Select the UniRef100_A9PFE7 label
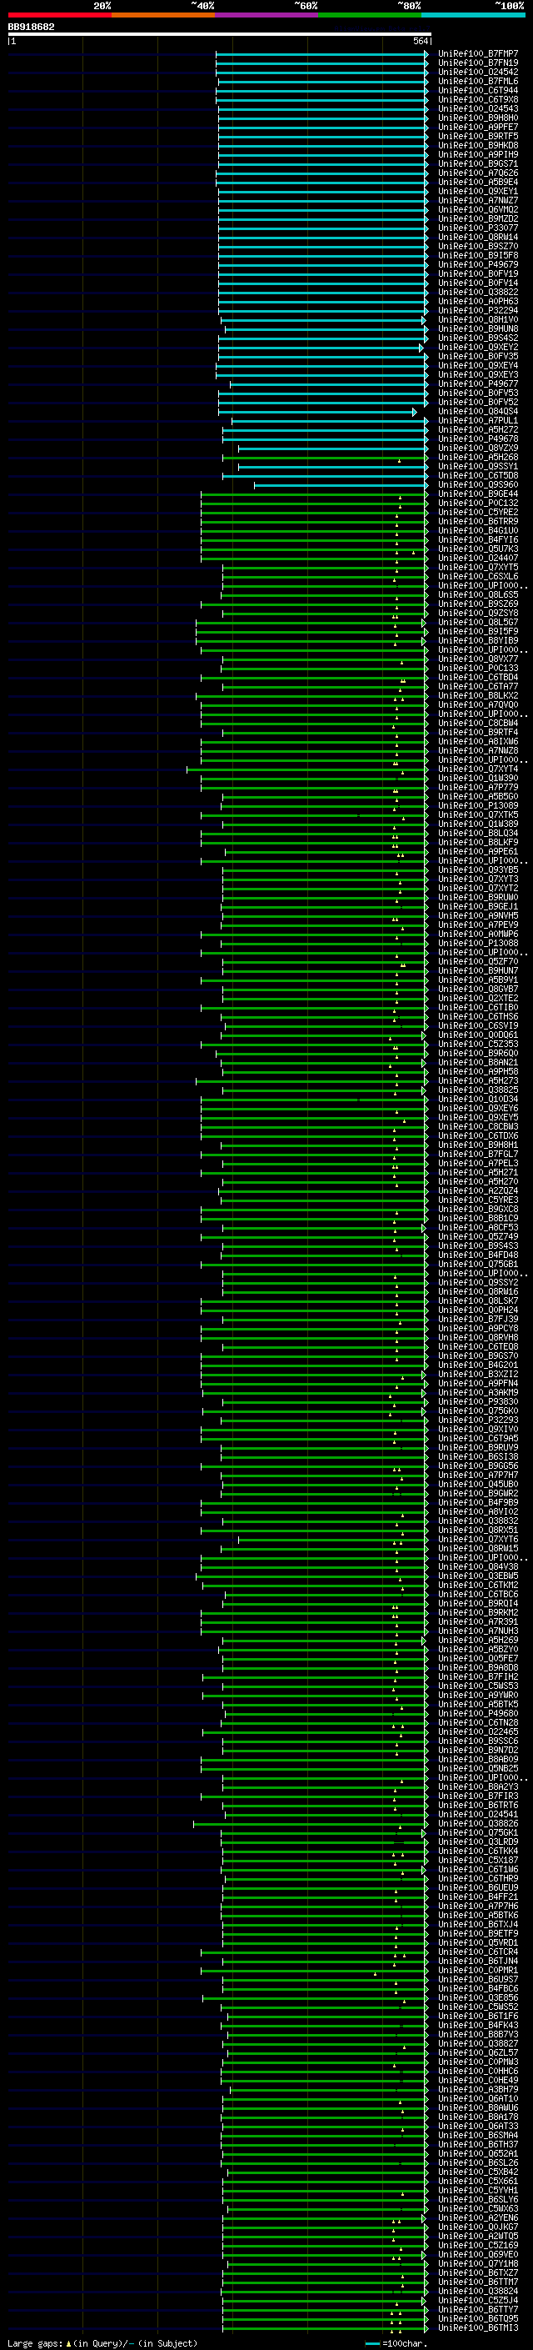 click(478, 128)
